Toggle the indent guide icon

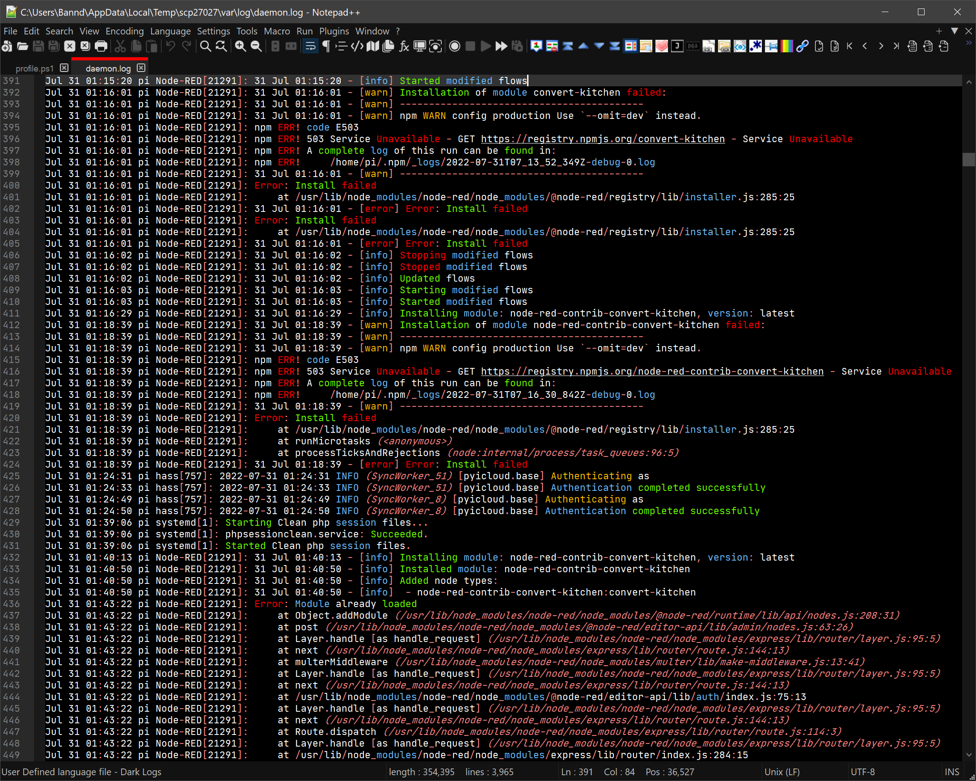pyautogui.click(x=341, y=46)
